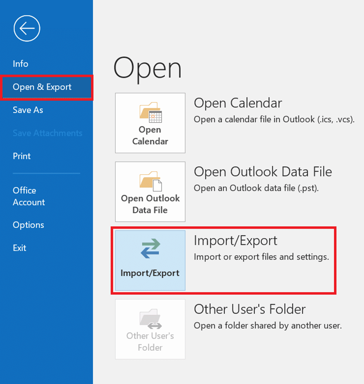This screenshot has height=384, width=364.
Task: Open Office Account settings
Action: [x=28, y=196]
